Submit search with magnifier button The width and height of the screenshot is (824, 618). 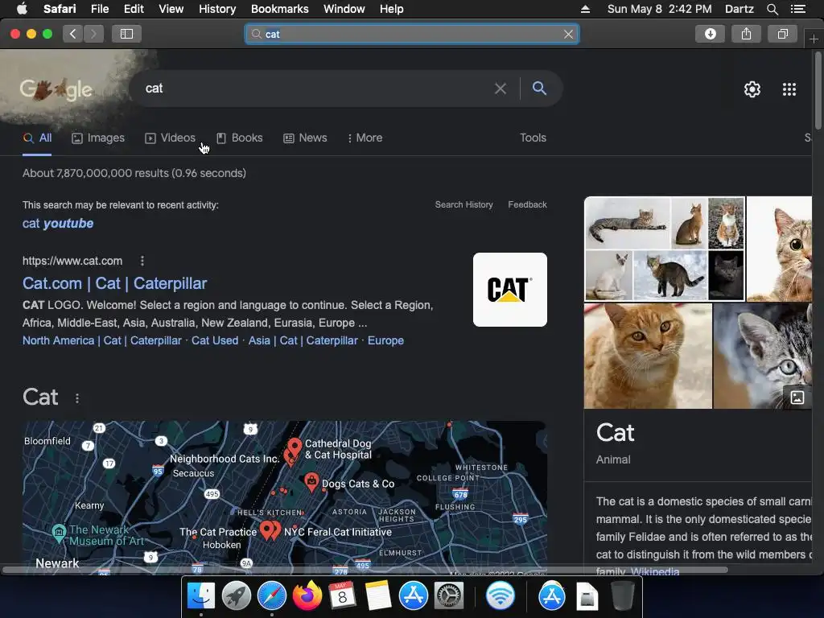539,89
